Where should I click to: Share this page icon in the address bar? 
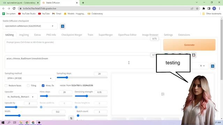[192, 8]
